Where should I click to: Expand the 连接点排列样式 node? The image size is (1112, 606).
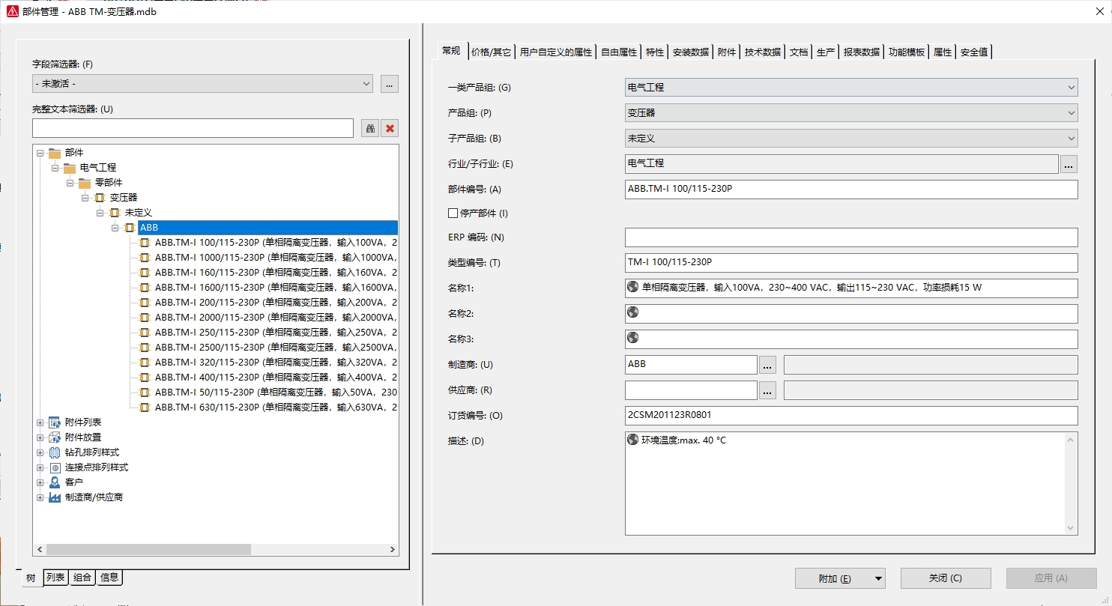click(40, 467)
